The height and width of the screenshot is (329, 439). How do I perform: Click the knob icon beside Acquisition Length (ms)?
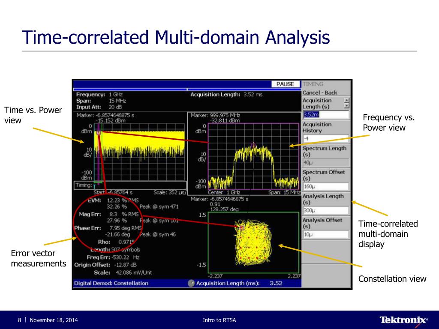[x=191, y=284]
